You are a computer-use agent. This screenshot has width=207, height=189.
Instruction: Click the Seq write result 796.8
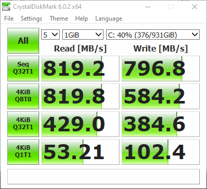tap(161, 68)
